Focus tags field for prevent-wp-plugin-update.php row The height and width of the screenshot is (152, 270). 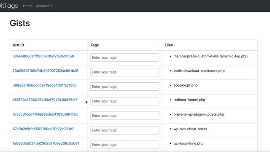125,116
